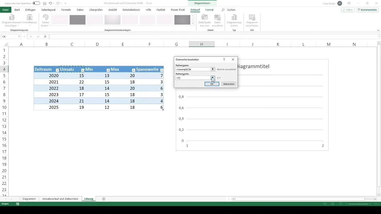Expand the formula bar with its arrow
Viewport: 381px width, 214px height.
click(378, 37)
